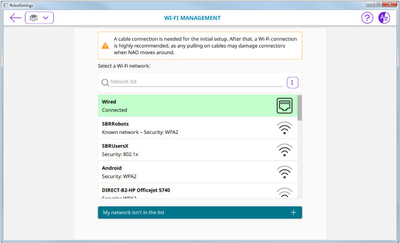The image size is (400, 243).
Task: Click the robot head icon in selector
Action: click(34, 18)
